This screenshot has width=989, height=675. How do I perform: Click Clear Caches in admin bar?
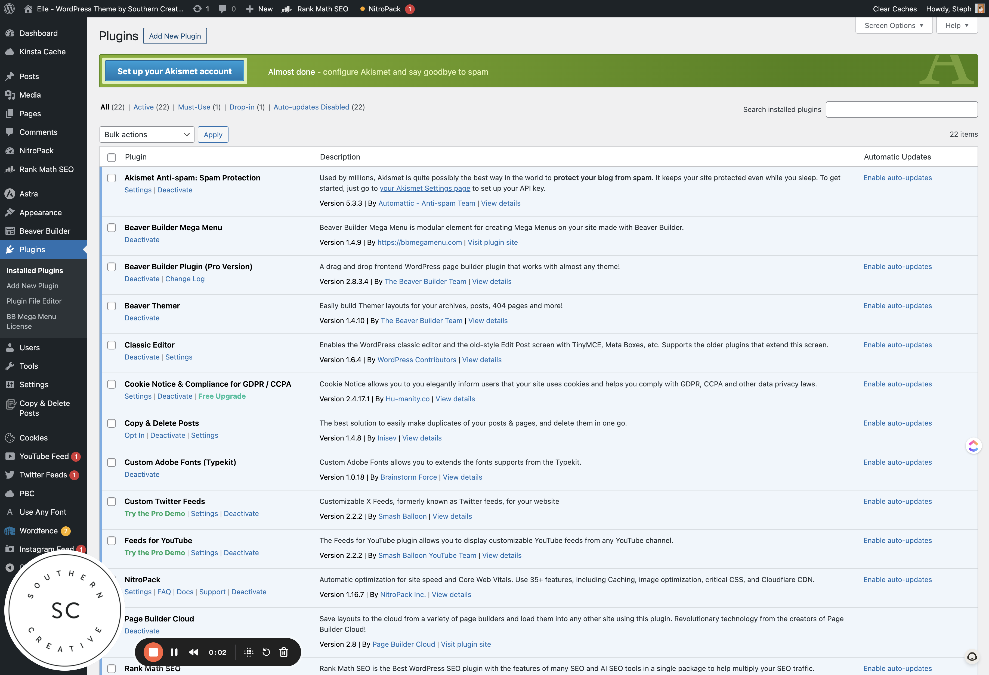tap(895, 8)
